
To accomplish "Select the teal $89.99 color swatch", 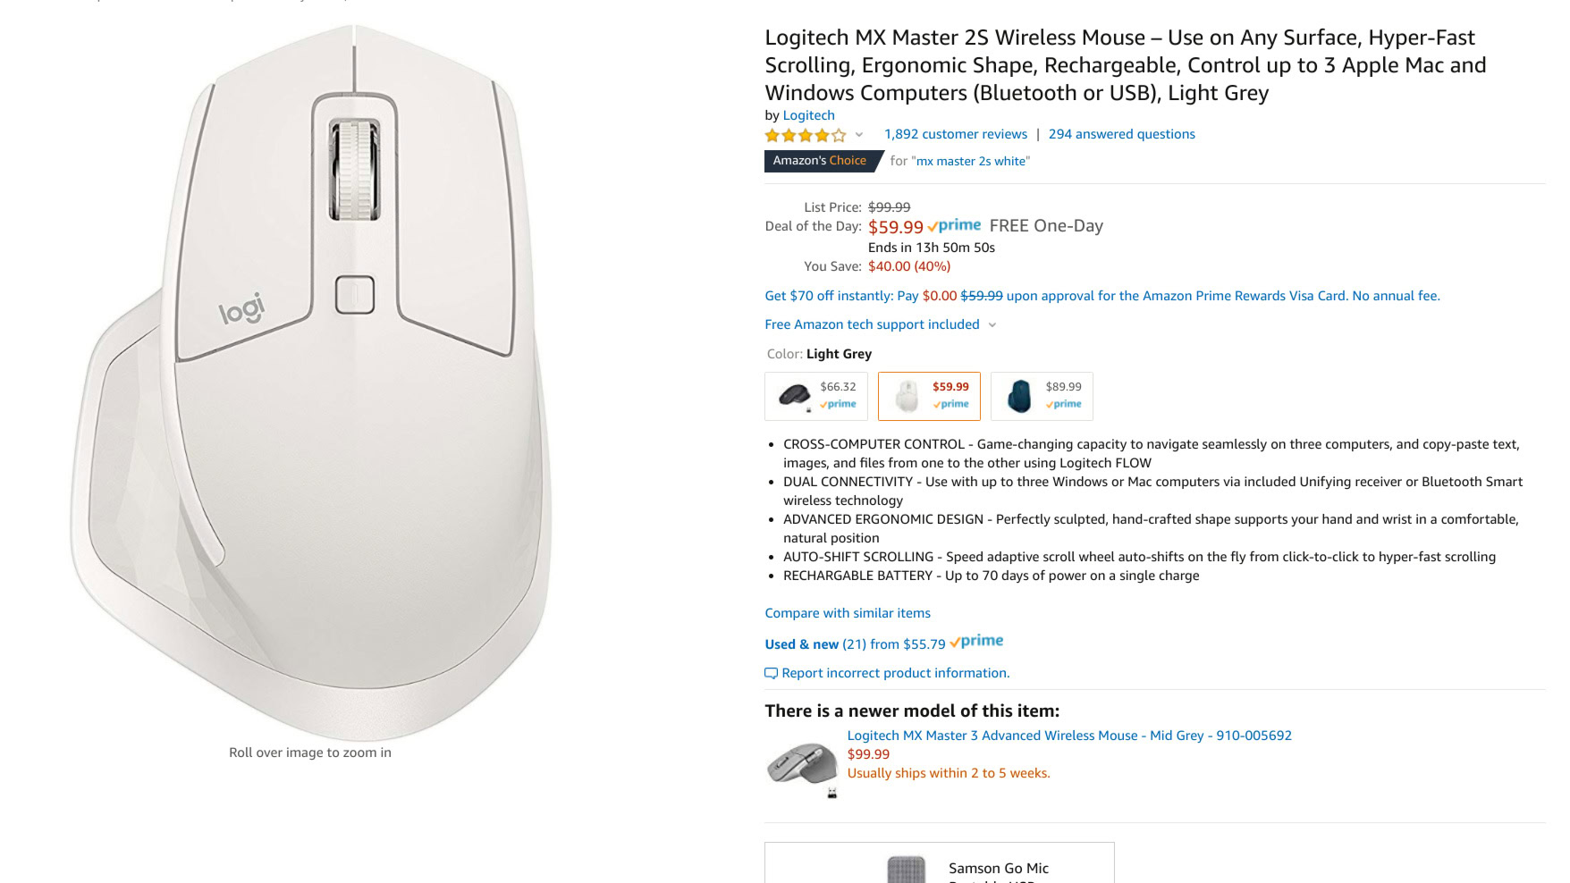I will click(1042, 396).
